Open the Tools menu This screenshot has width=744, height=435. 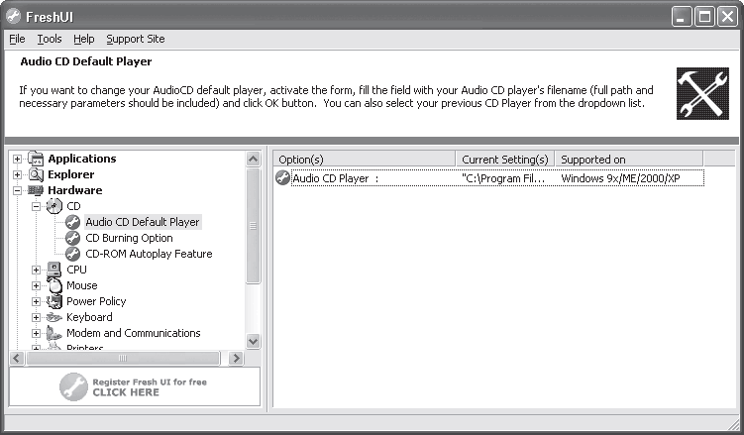[50, 39]
